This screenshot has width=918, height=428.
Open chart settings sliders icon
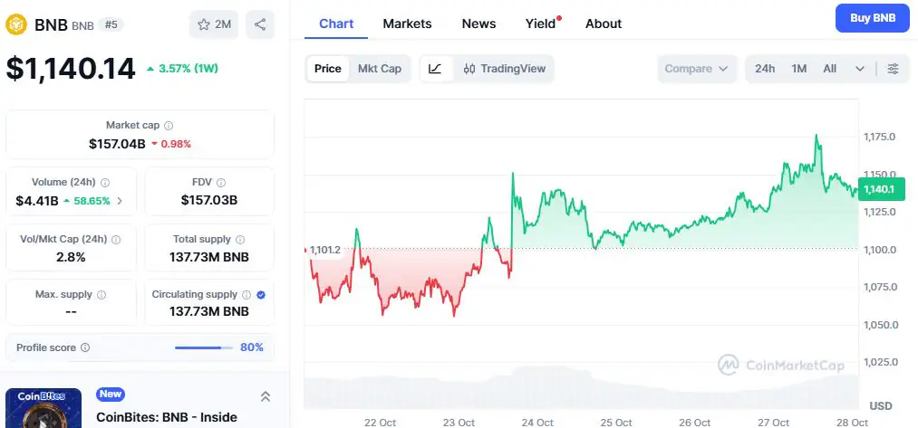click(x=894, y=69)
